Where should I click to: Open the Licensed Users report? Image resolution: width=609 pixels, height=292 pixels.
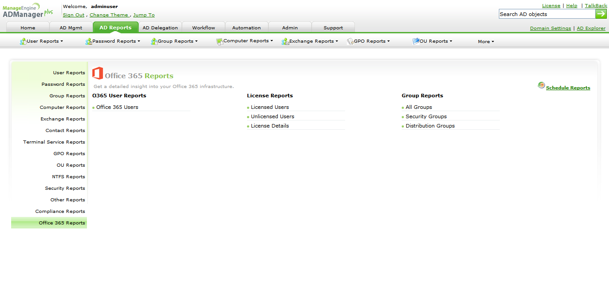click(270, 107)
